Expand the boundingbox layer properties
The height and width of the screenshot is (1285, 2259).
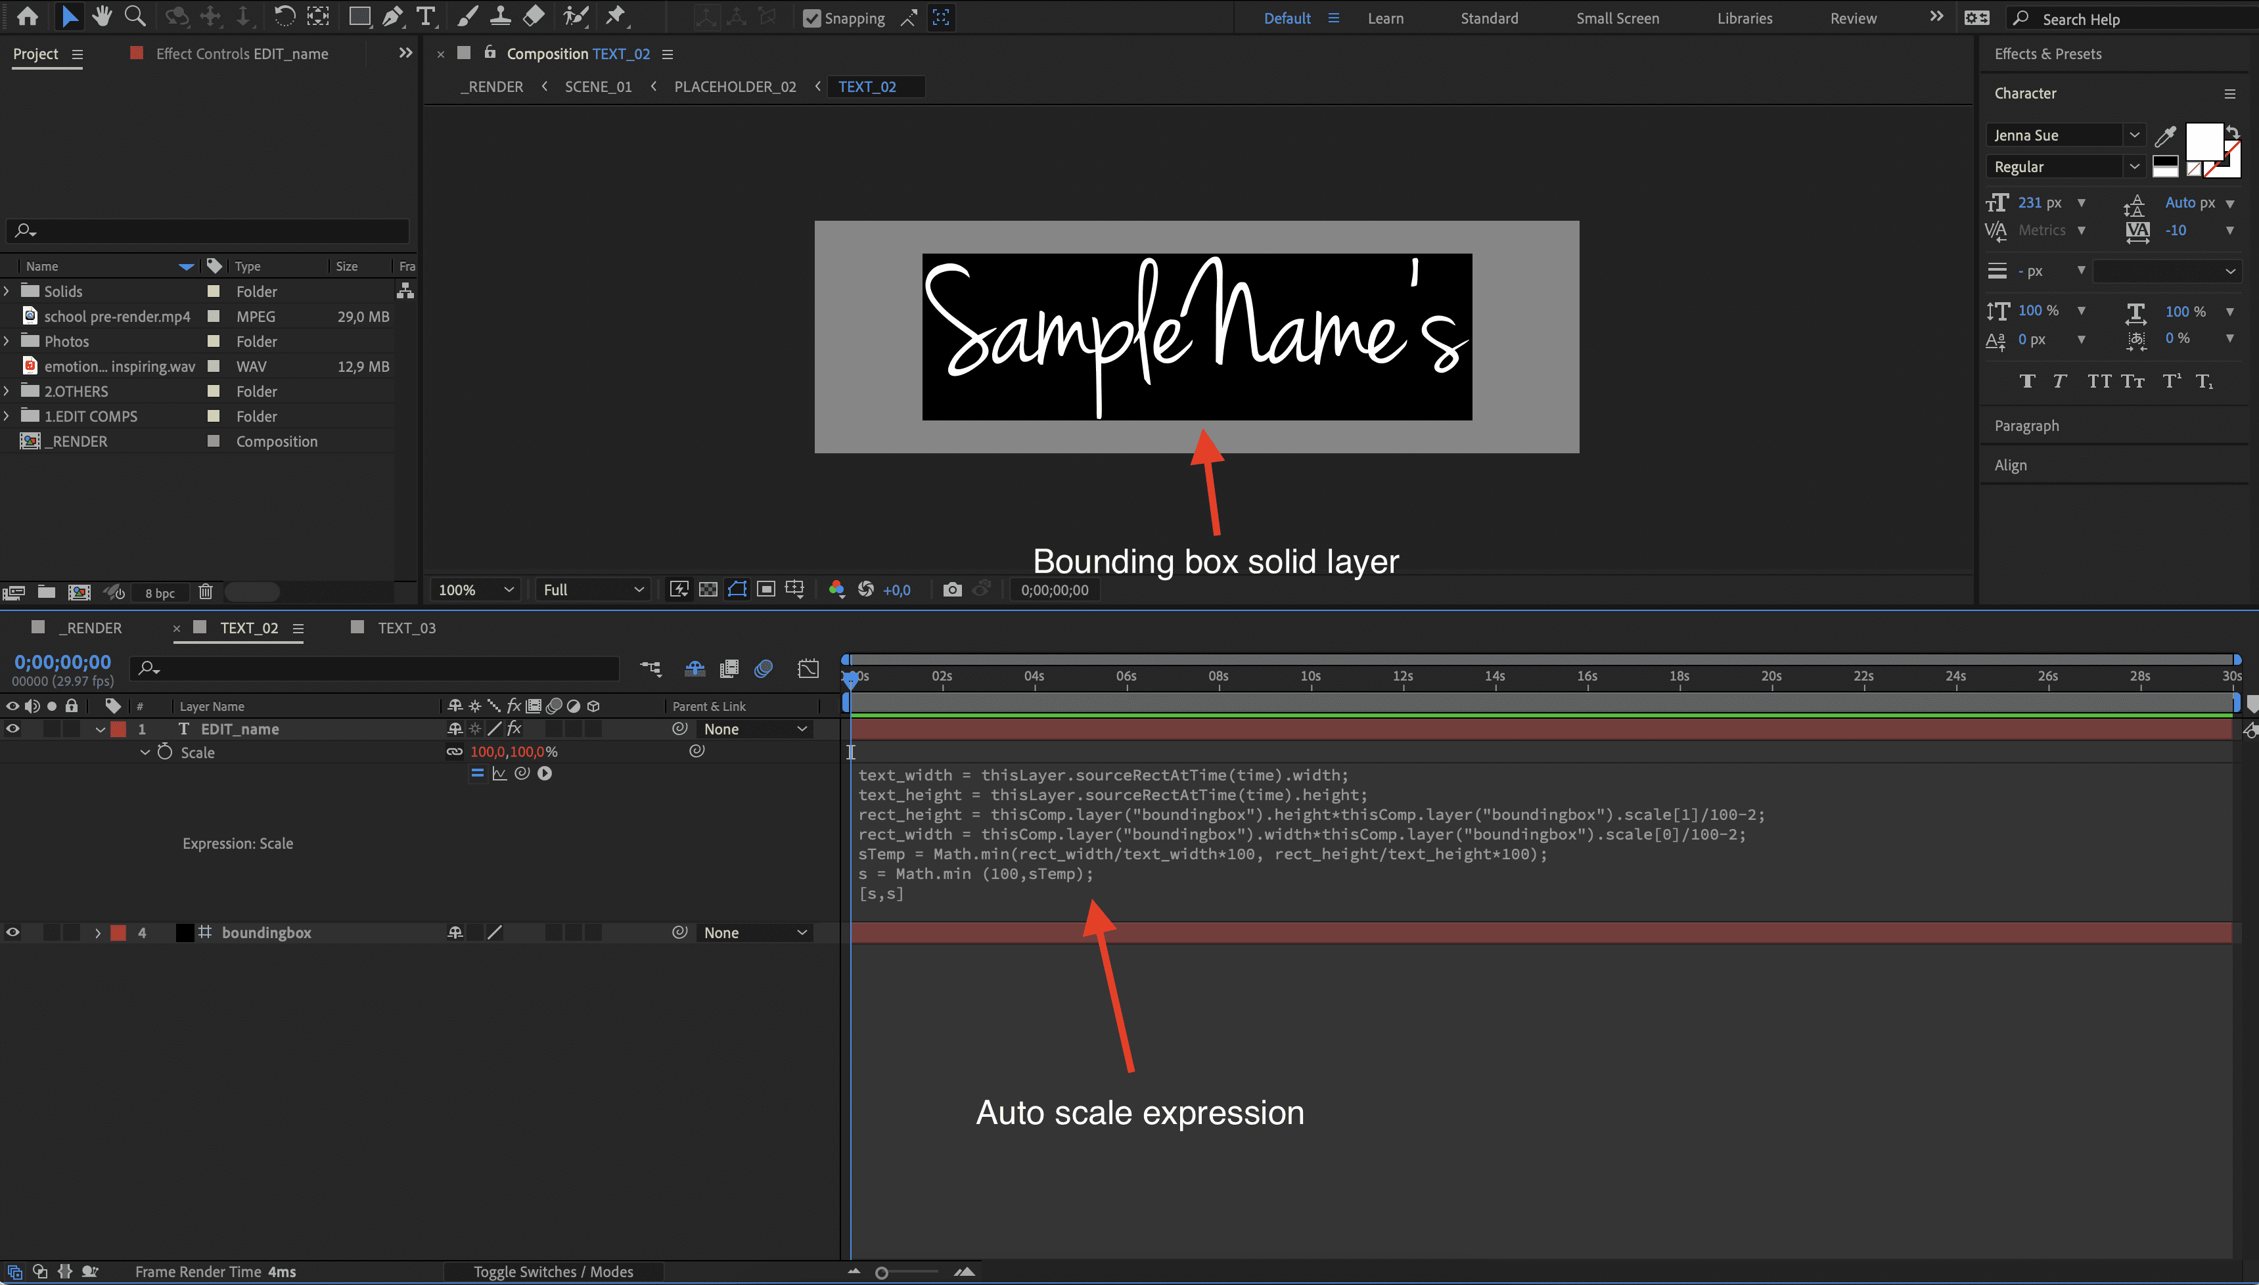pos(98,933)
